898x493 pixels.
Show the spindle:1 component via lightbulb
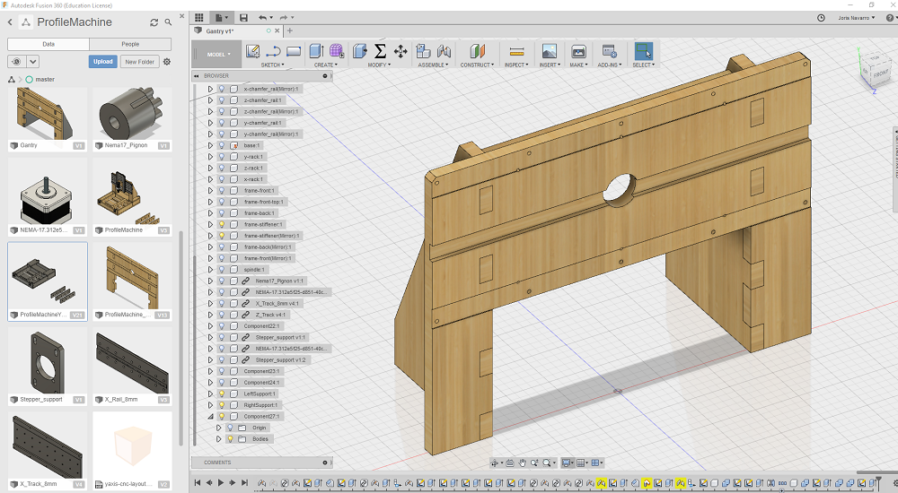[222, 269]
